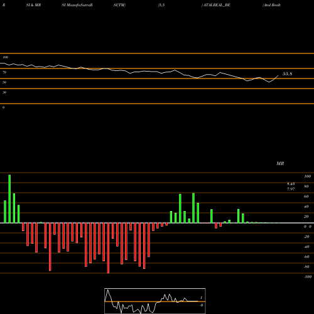
Task: Click the 30 level label on RSI axis
Action: click(4, 92)
